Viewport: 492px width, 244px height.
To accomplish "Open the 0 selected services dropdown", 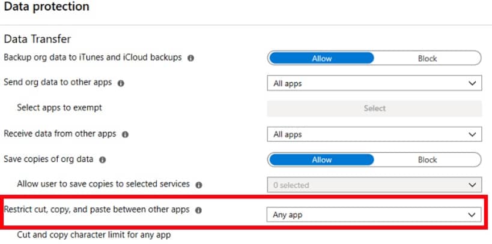I will tap(374, 185).
